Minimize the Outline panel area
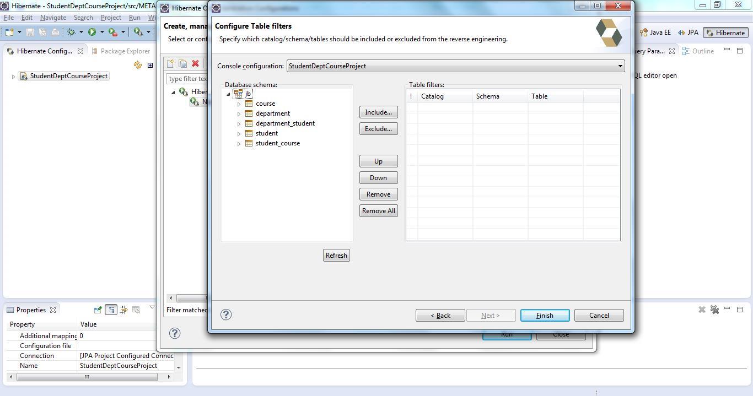 [x=727, y=50]
